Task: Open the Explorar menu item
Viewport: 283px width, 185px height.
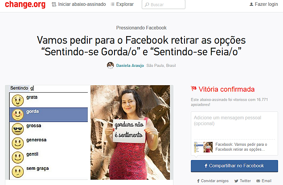Action: coord(122,4)
